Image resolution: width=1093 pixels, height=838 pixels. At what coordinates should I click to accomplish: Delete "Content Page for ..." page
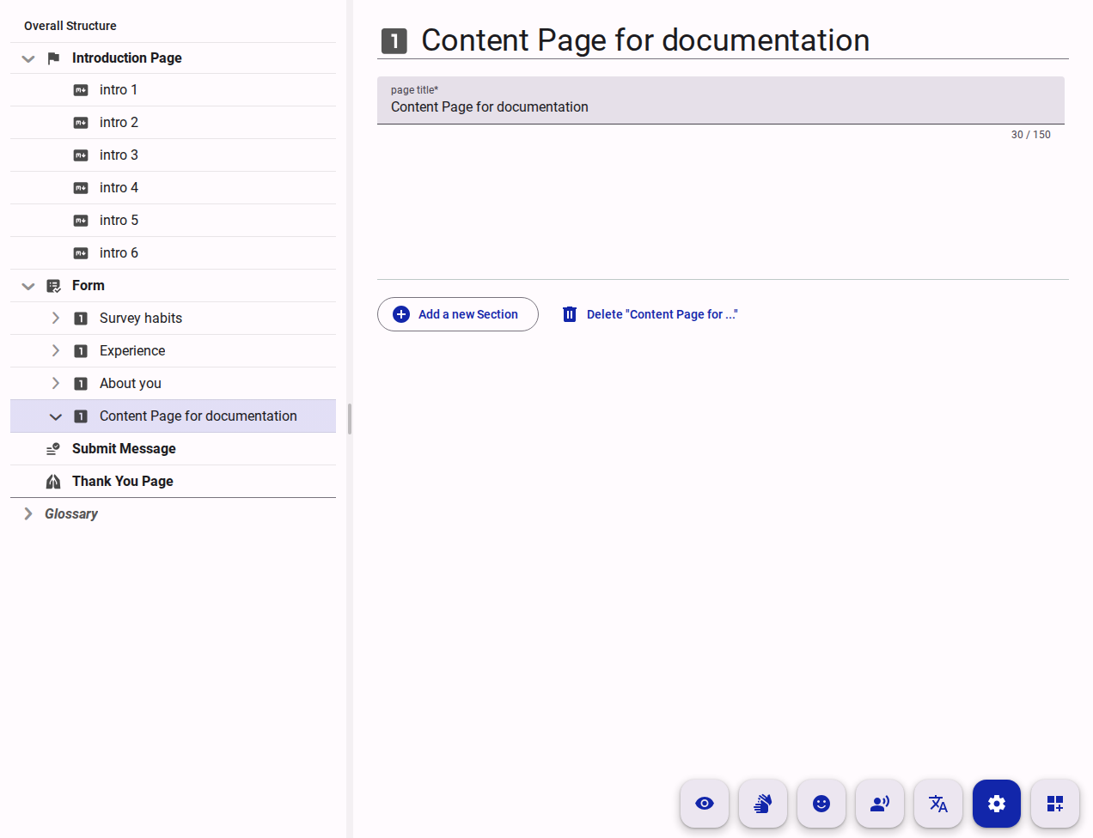[650, 314]
